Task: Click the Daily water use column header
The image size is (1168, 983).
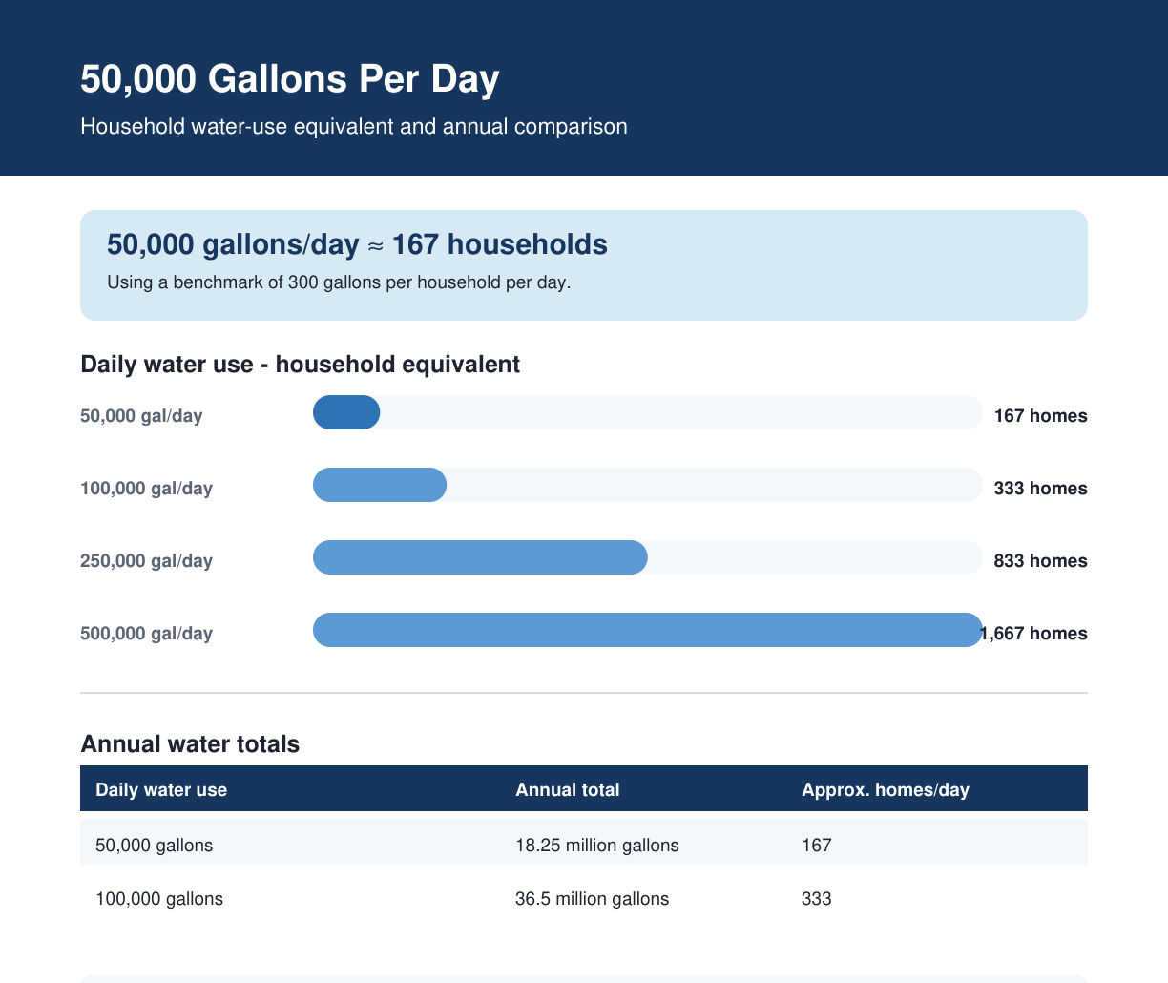Action: point(161,789)
